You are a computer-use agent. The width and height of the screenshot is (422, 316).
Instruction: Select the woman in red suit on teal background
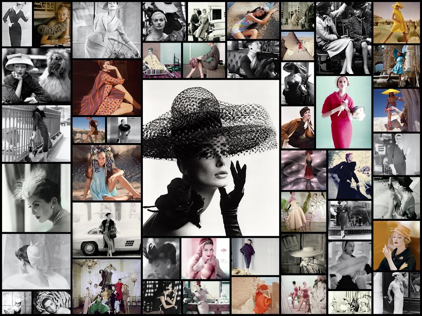tap(343, 112)
